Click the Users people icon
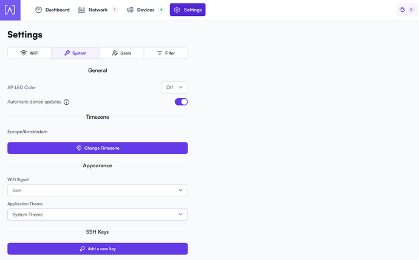 115,53
